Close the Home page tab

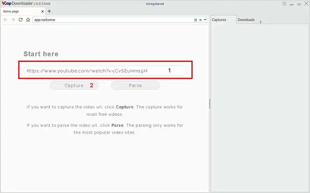pyautogui.click(x=43, y=12)
